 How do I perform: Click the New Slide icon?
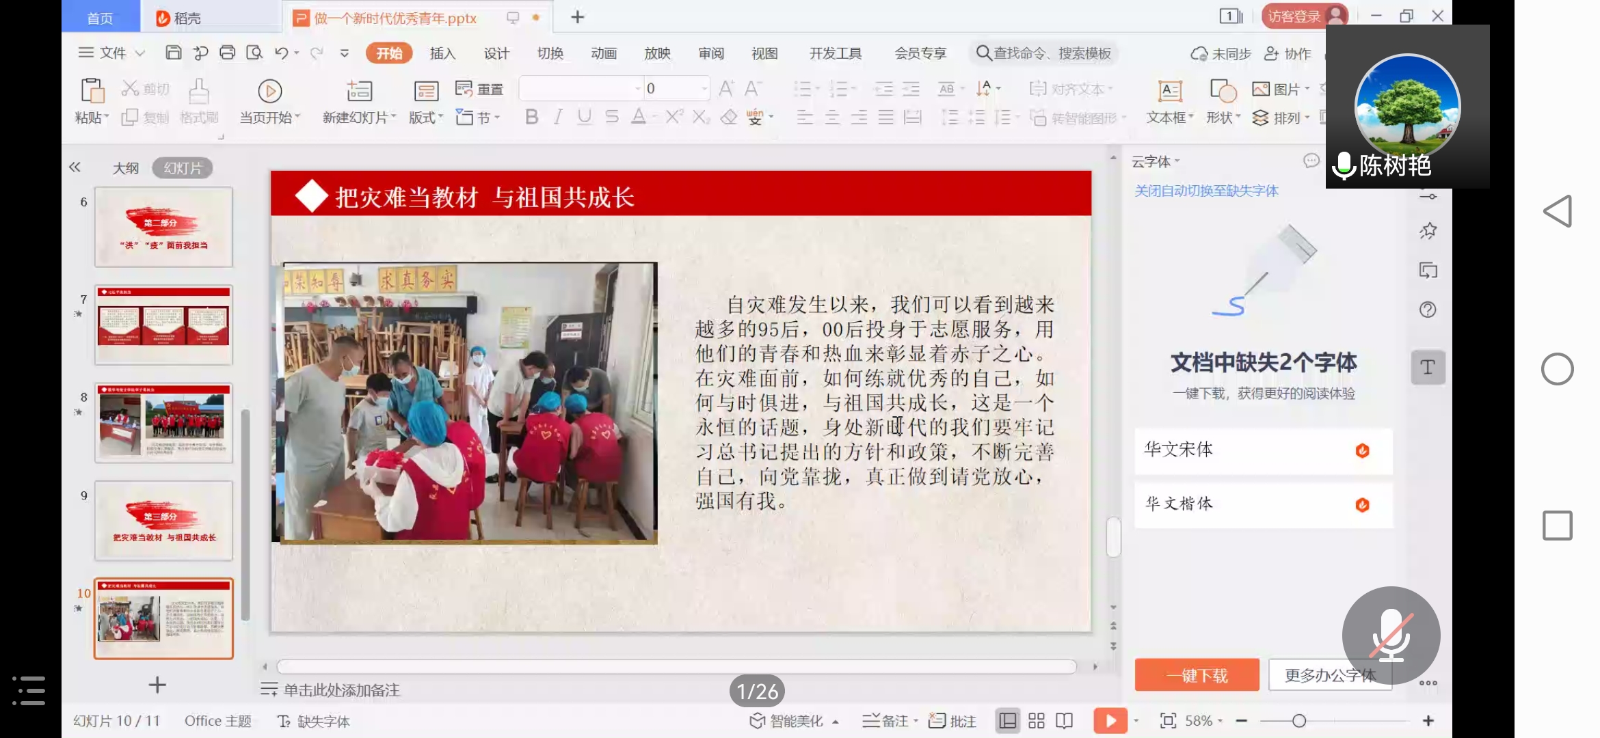click(x=359, y=91)
